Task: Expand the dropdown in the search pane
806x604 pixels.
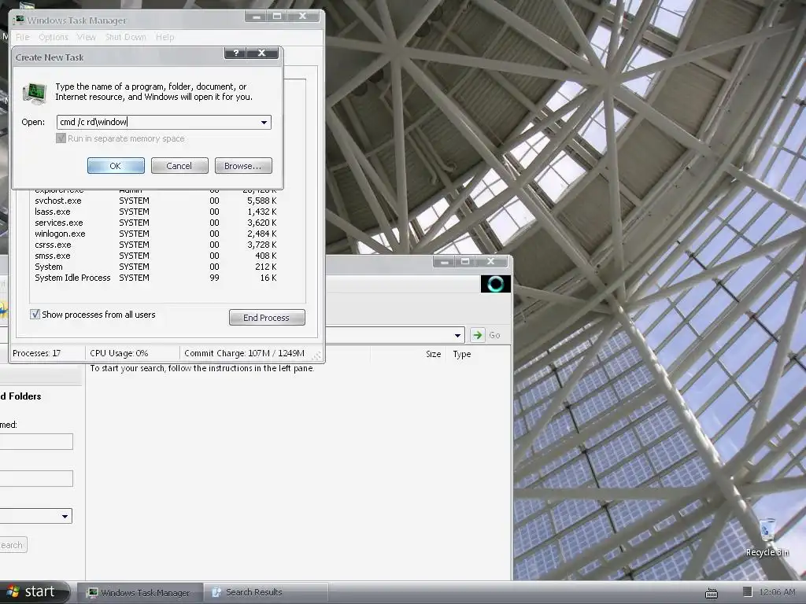Action: (x=65, y=516)
